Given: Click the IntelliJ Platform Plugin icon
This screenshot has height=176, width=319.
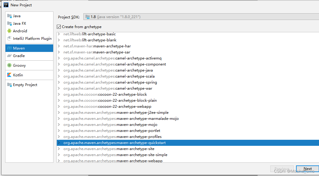Looking at the screenshot, I should pyautogui.click(x=9, y=38).
